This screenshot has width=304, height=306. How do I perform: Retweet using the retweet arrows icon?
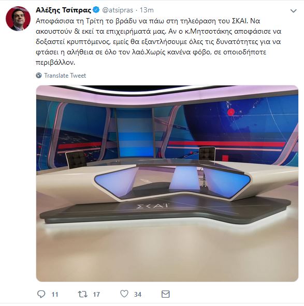pos(83,294)
